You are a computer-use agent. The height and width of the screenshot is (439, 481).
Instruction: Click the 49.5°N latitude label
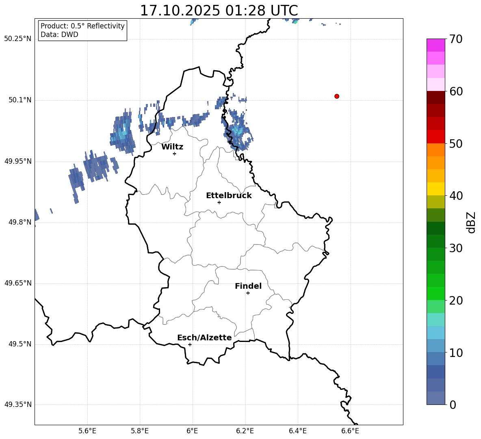coord(20,344)
